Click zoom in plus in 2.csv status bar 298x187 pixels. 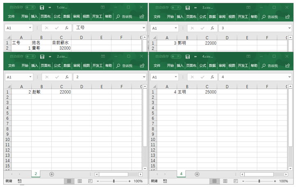[129, 181]
